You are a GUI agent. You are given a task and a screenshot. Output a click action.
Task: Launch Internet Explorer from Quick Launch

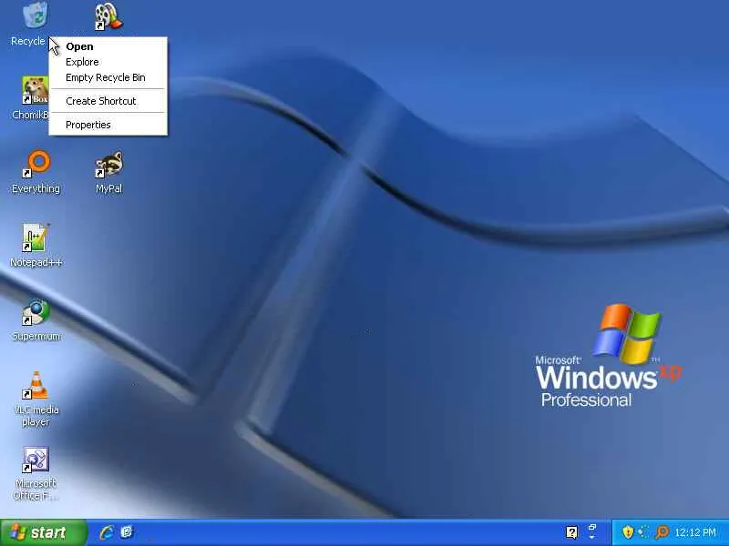pos(107,532)
